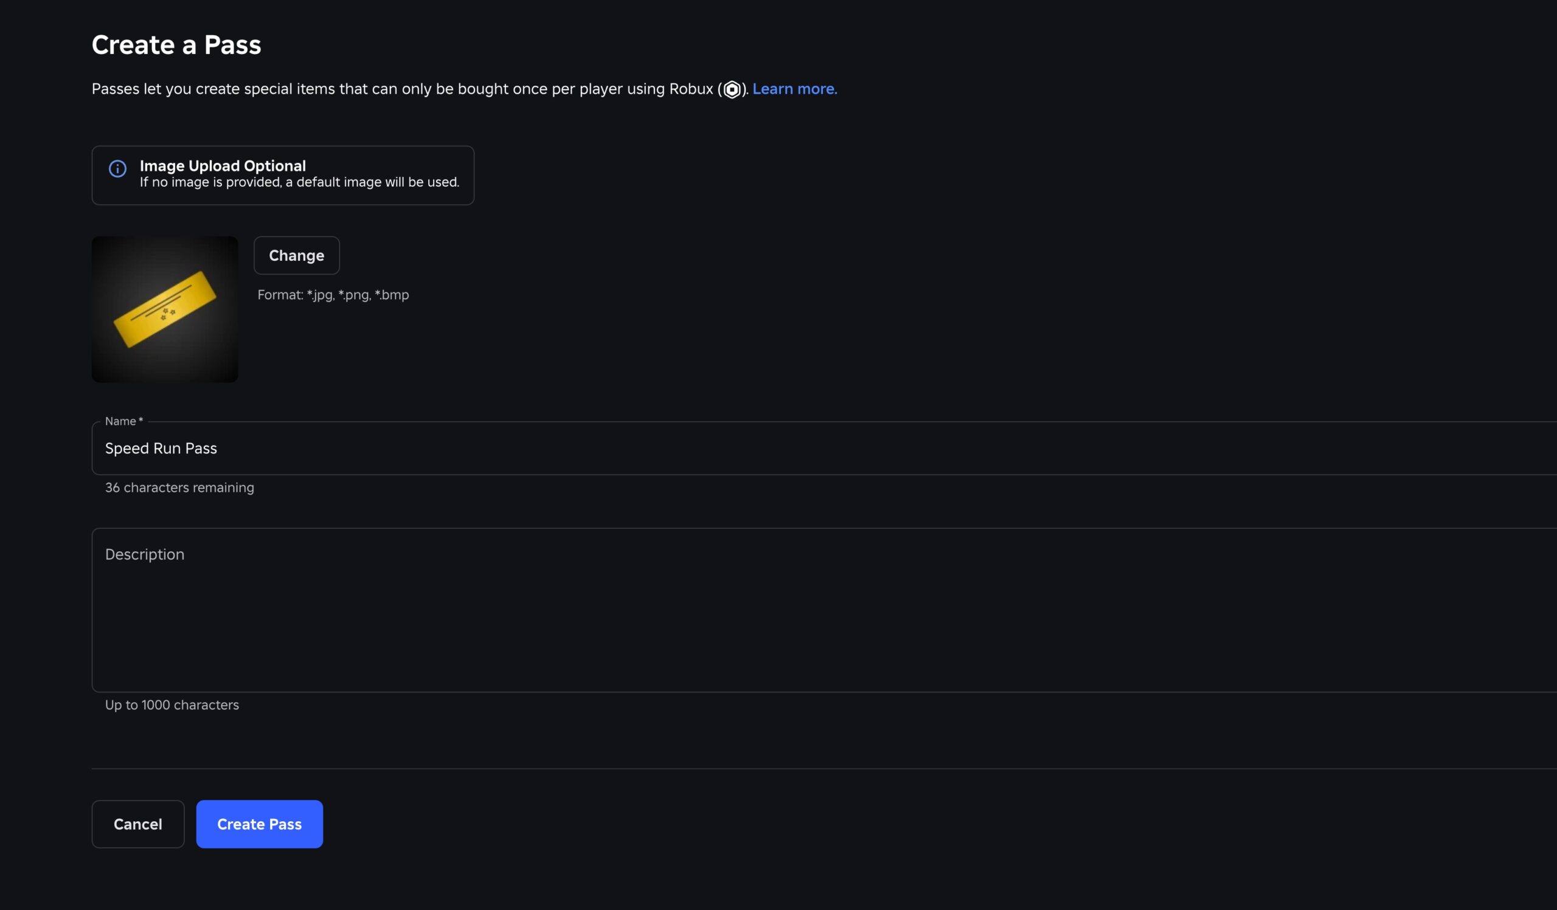The width and height of the screenshot is (1557, 910).
Task: Open the Learn more link
Action: [x=794, y=89]
